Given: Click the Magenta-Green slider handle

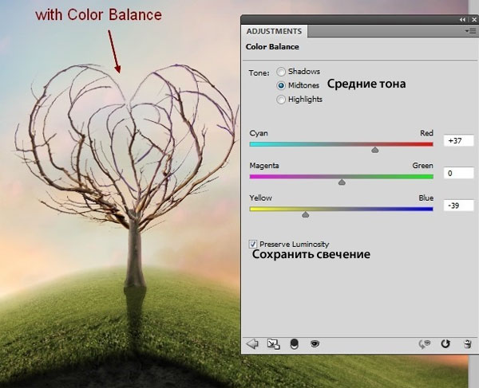Looking at the screenshot, I should tap(342, 182).
